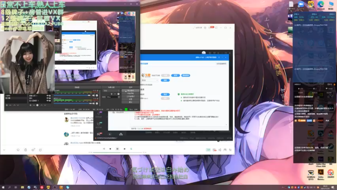Viewport: 337px width, 190px height.
Task: Click blue button beside the 自动 dropdown
Action: pyautogui.click(x=165, y=80)
